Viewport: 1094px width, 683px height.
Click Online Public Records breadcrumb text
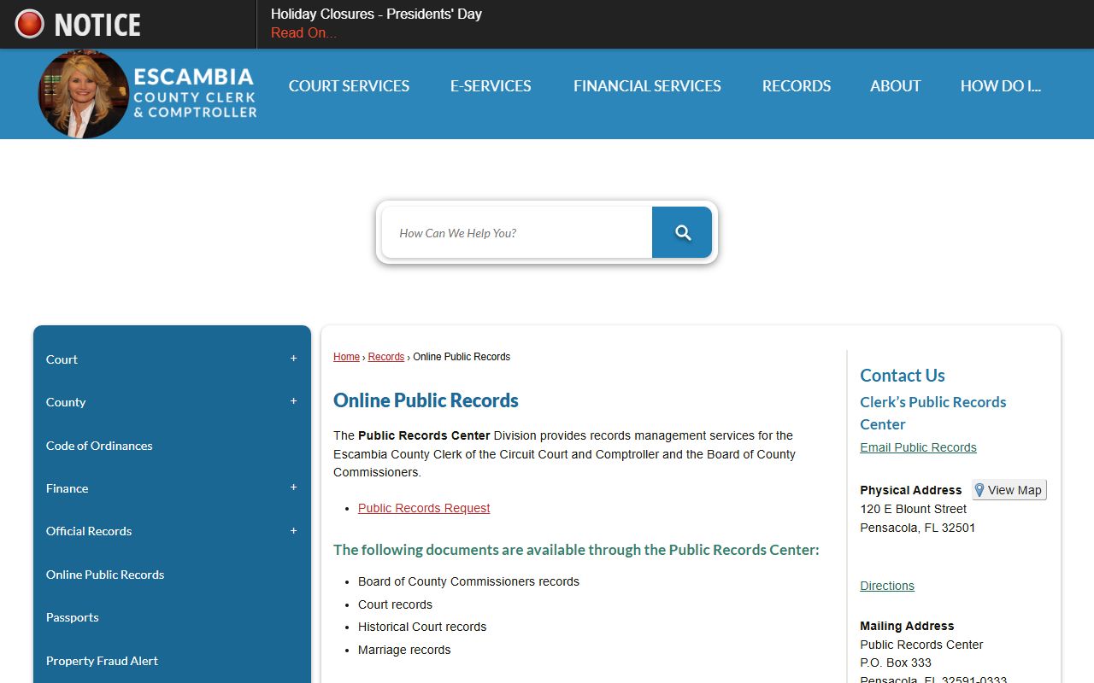[x=462, y=357]
